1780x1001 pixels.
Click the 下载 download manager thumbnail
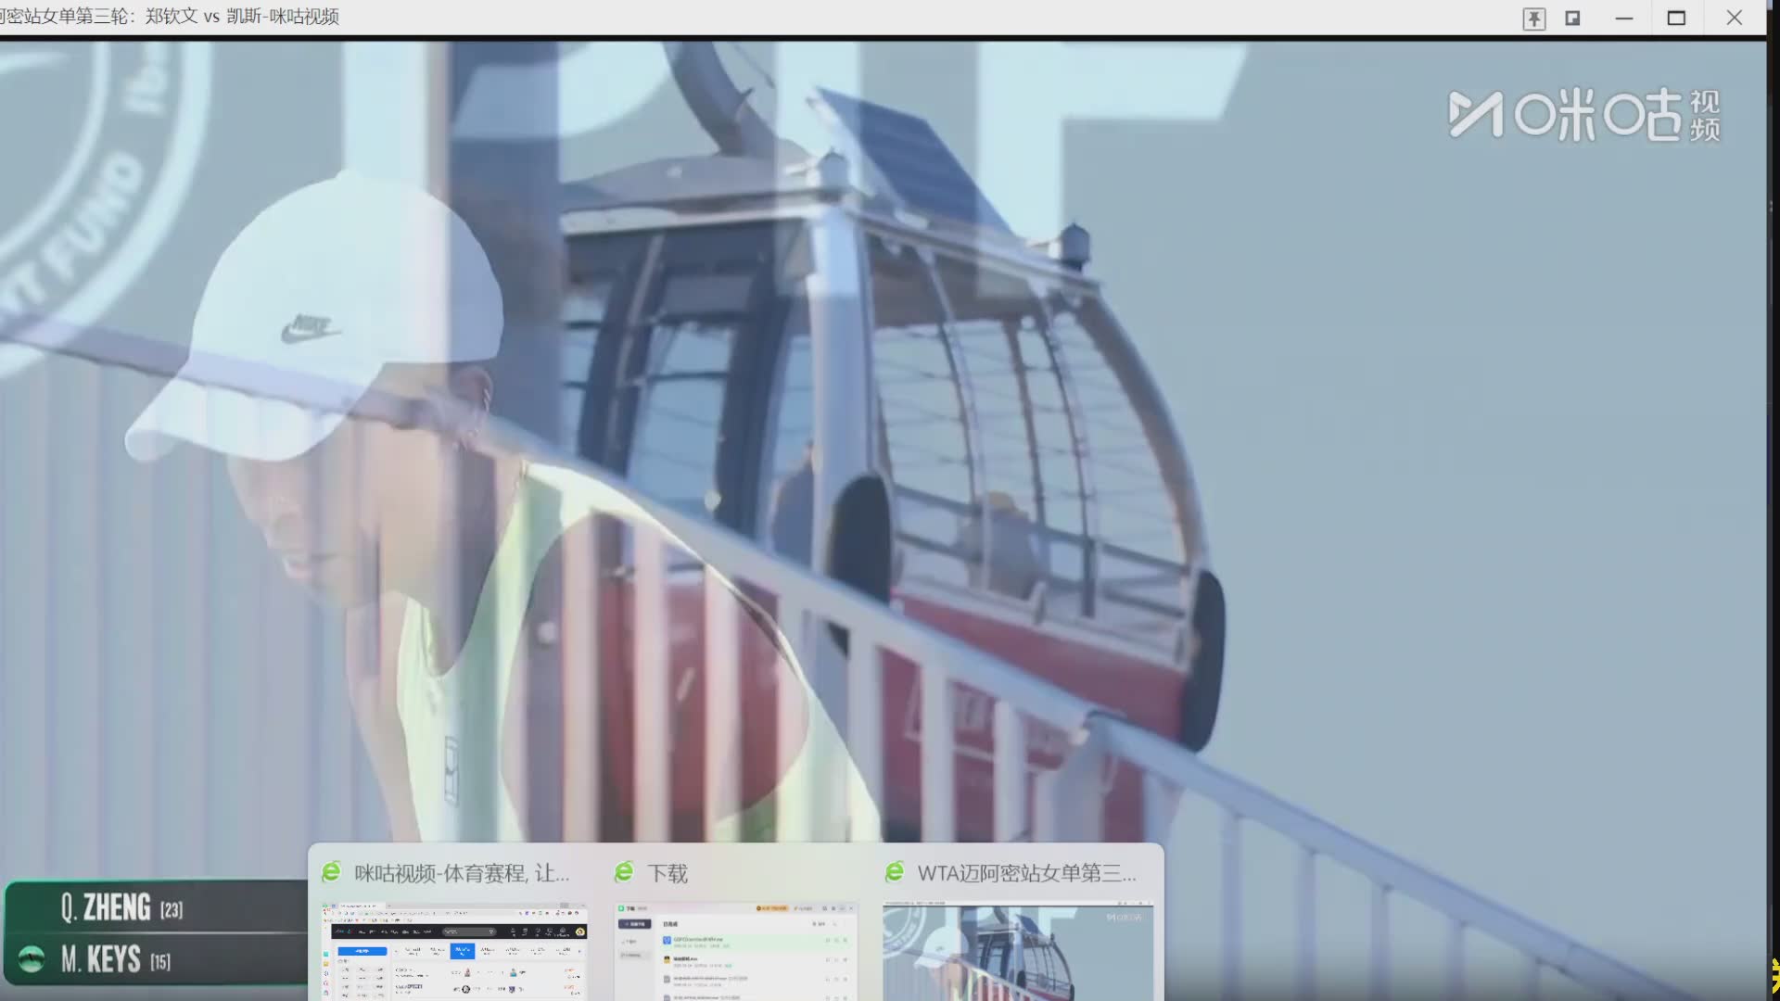735,950
